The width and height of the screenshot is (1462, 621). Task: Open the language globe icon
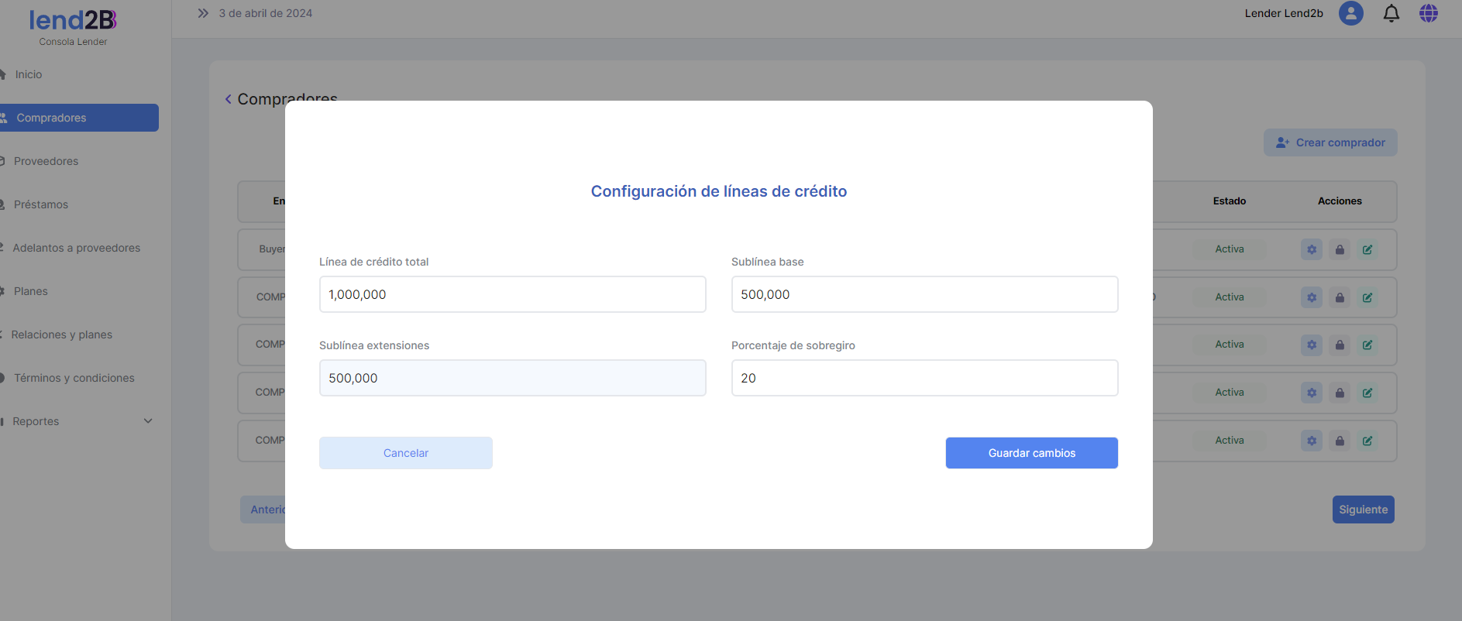[x=1428, y=13]
